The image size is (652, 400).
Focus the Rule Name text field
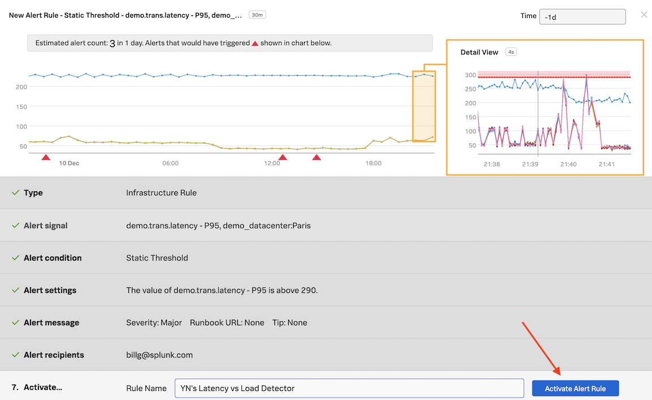349,388
